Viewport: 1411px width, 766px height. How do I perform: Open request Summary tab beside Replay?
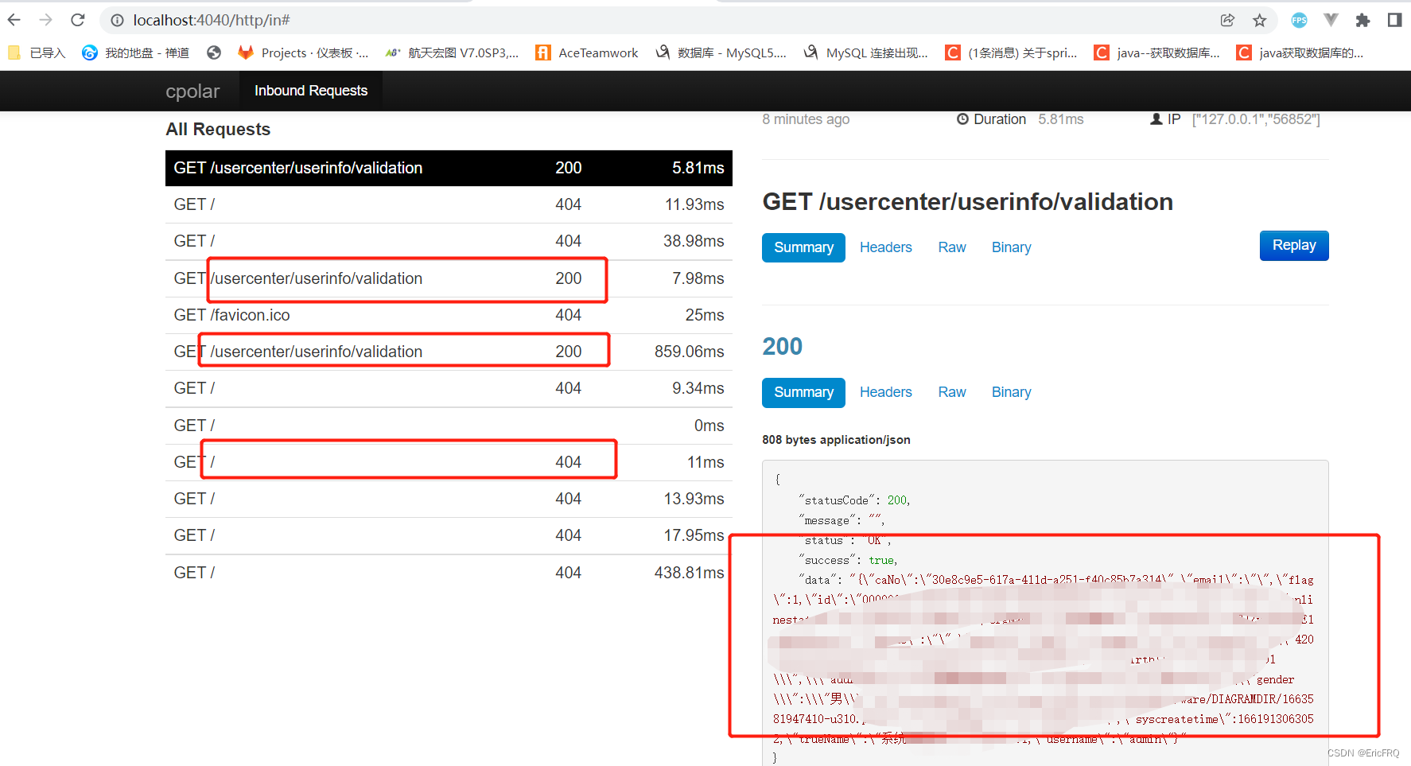(803, 247)
